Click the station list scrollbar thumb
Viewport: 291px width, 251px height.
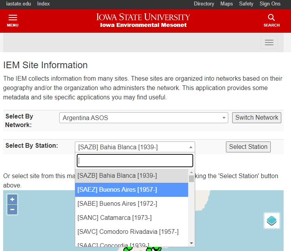point(192,179)
